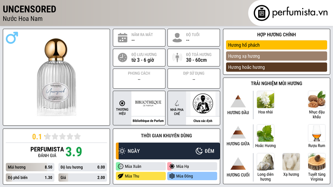
Task: Click the Hương hổ phách yellow accord bar
Action: coord(276,45)
